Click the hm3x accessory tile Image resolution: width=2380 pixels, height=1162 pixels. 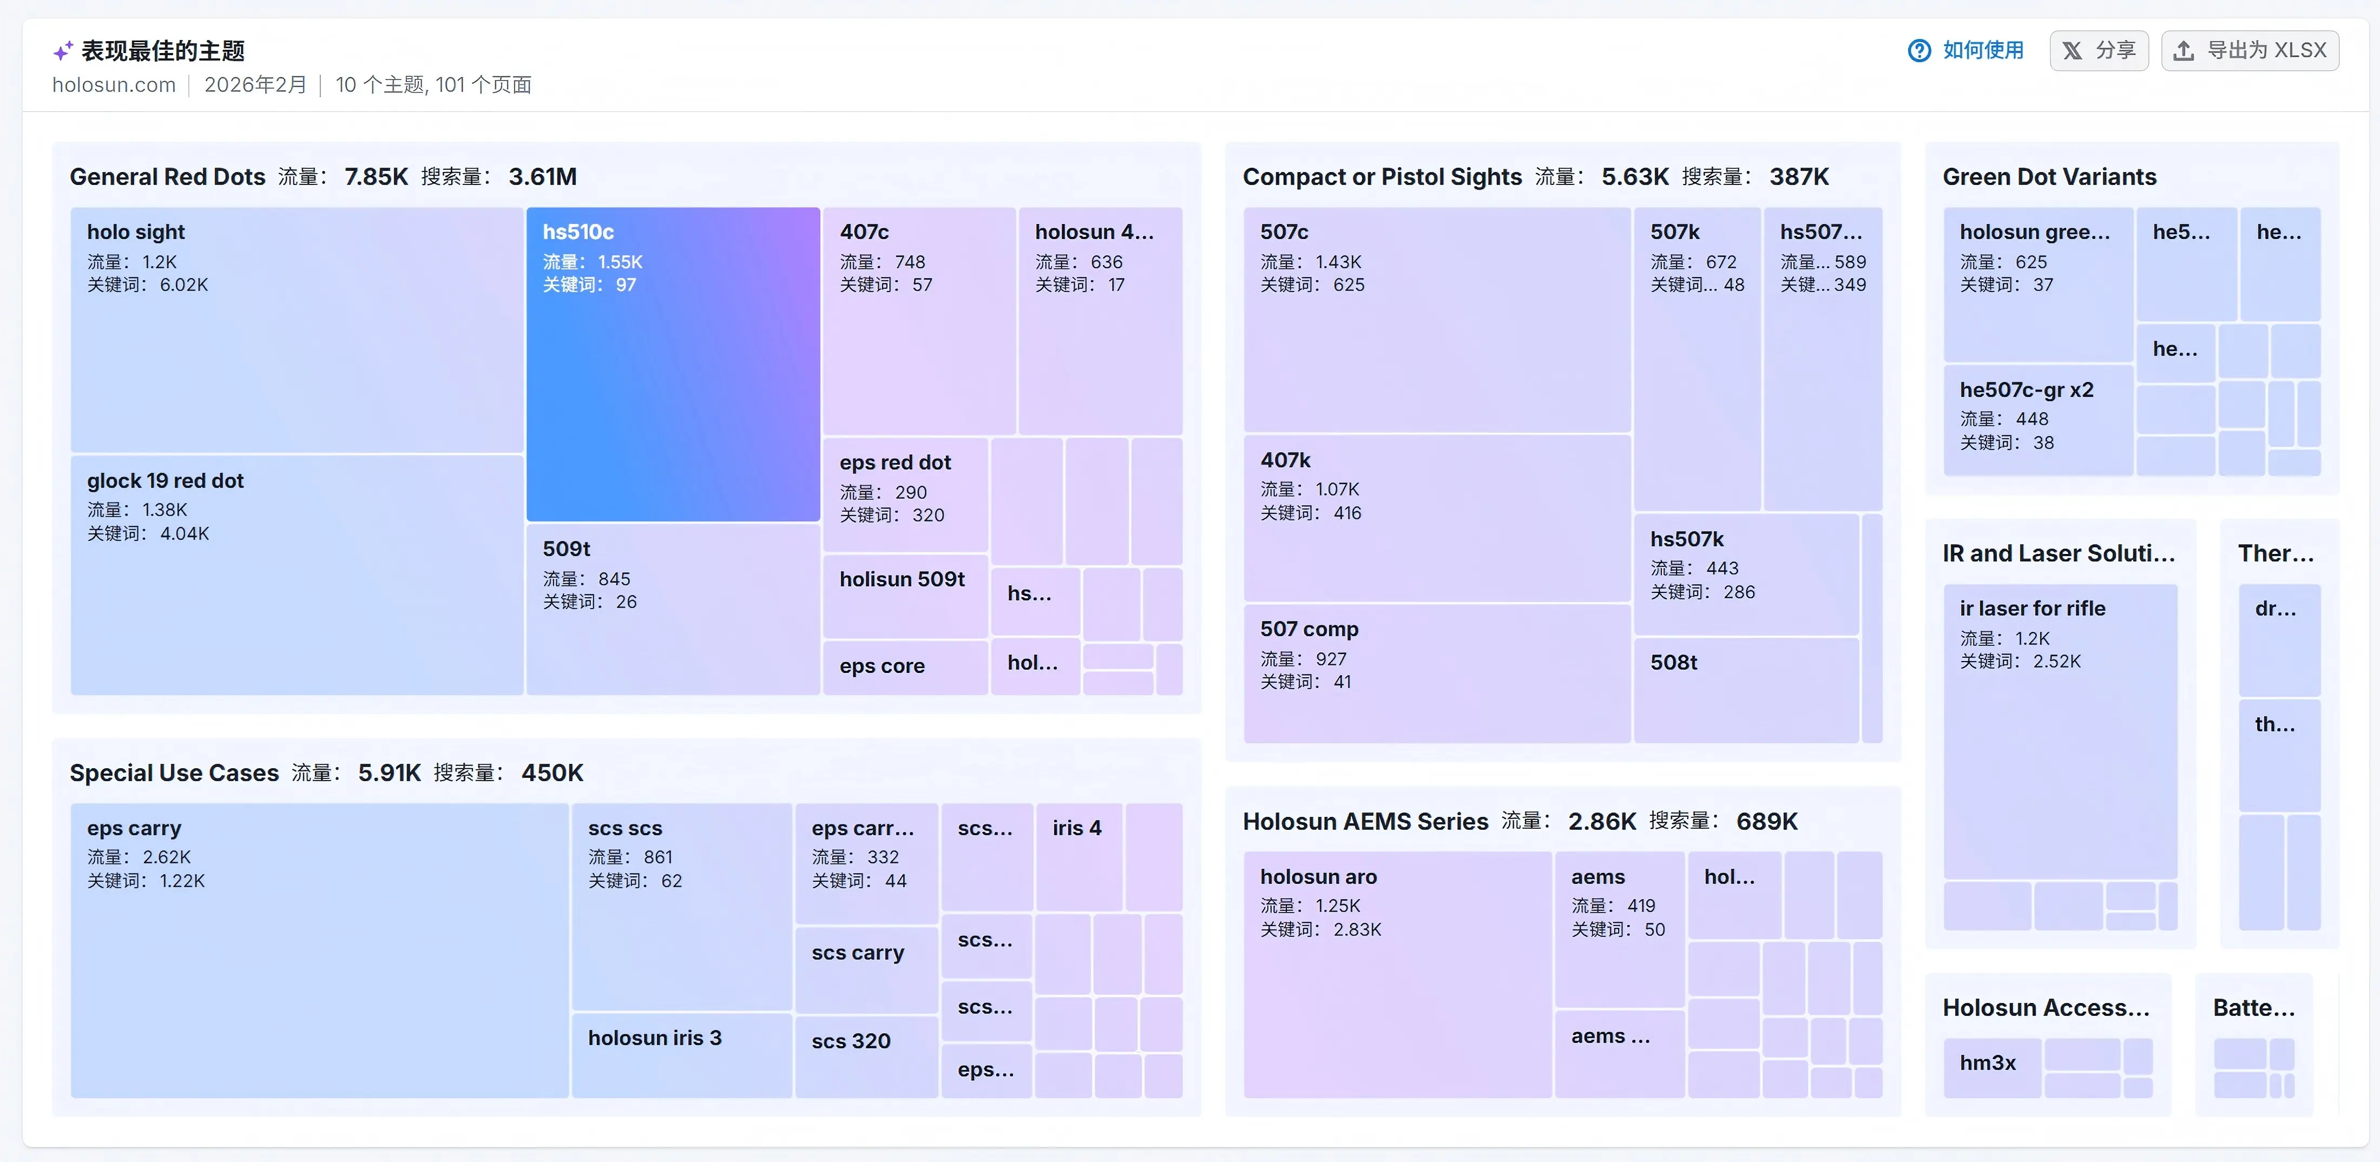pyautogui.click(x=1992, y=1068)
